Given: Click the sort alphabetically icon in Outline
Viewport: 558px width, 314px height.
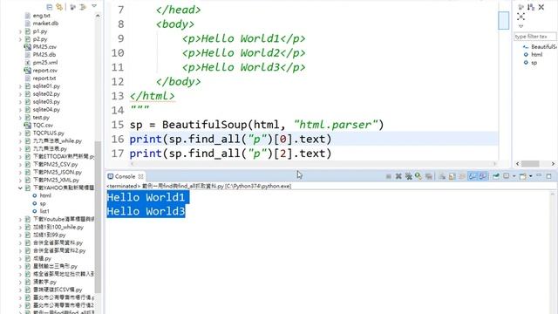Looking at the screenshot, I should [531, 7].
